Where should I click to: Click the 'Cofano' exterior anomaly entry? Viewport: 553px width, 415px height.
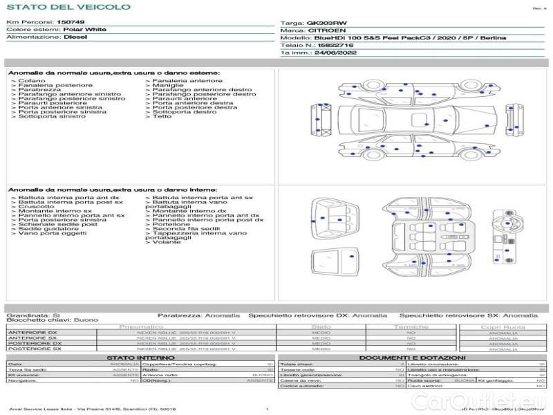[x=32, y=81]
